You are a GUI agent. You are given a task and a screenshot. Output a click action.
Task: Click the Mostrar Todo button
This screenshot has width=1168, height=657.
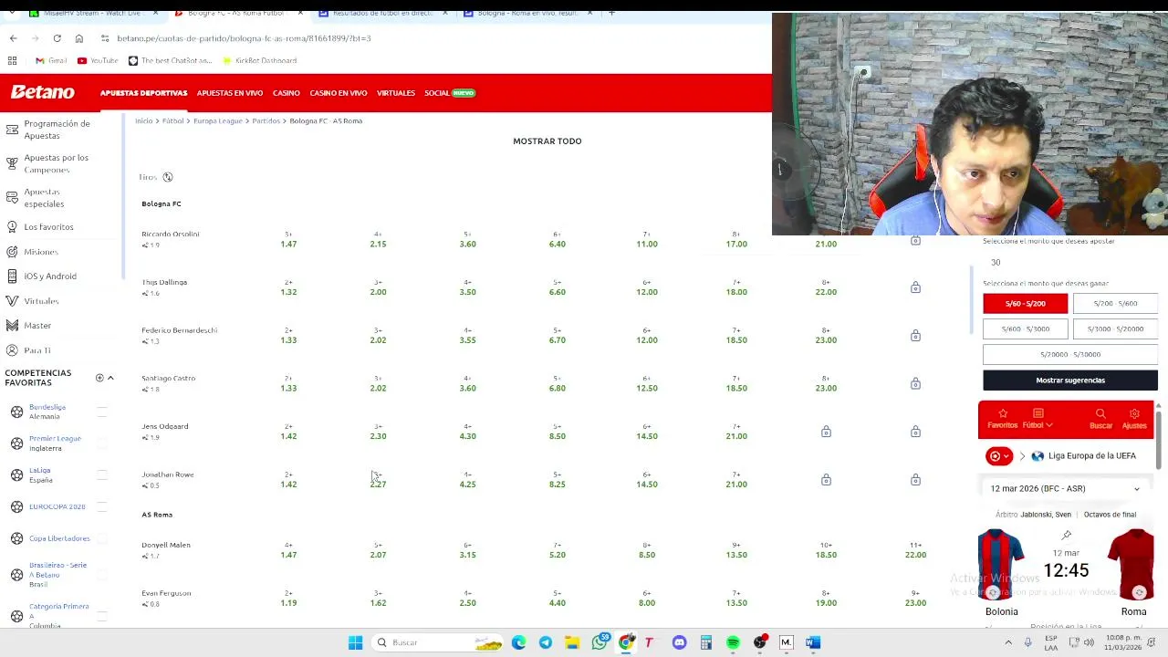(547, 141)
